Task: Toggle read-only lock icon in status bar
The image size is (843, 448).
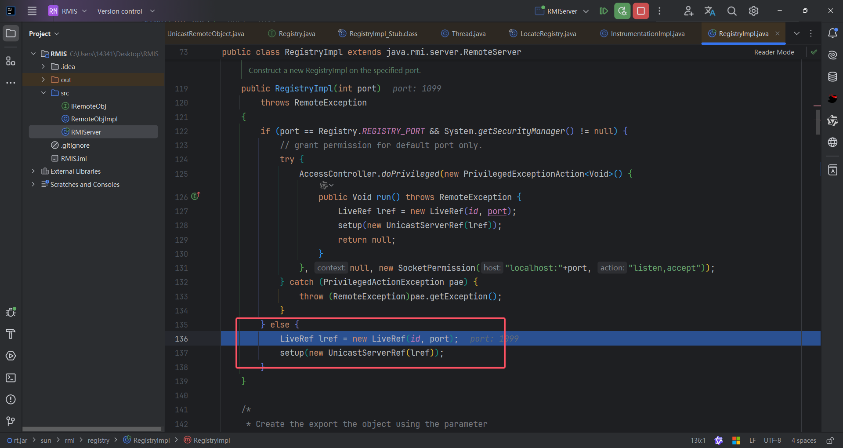Action: [830, 440]
